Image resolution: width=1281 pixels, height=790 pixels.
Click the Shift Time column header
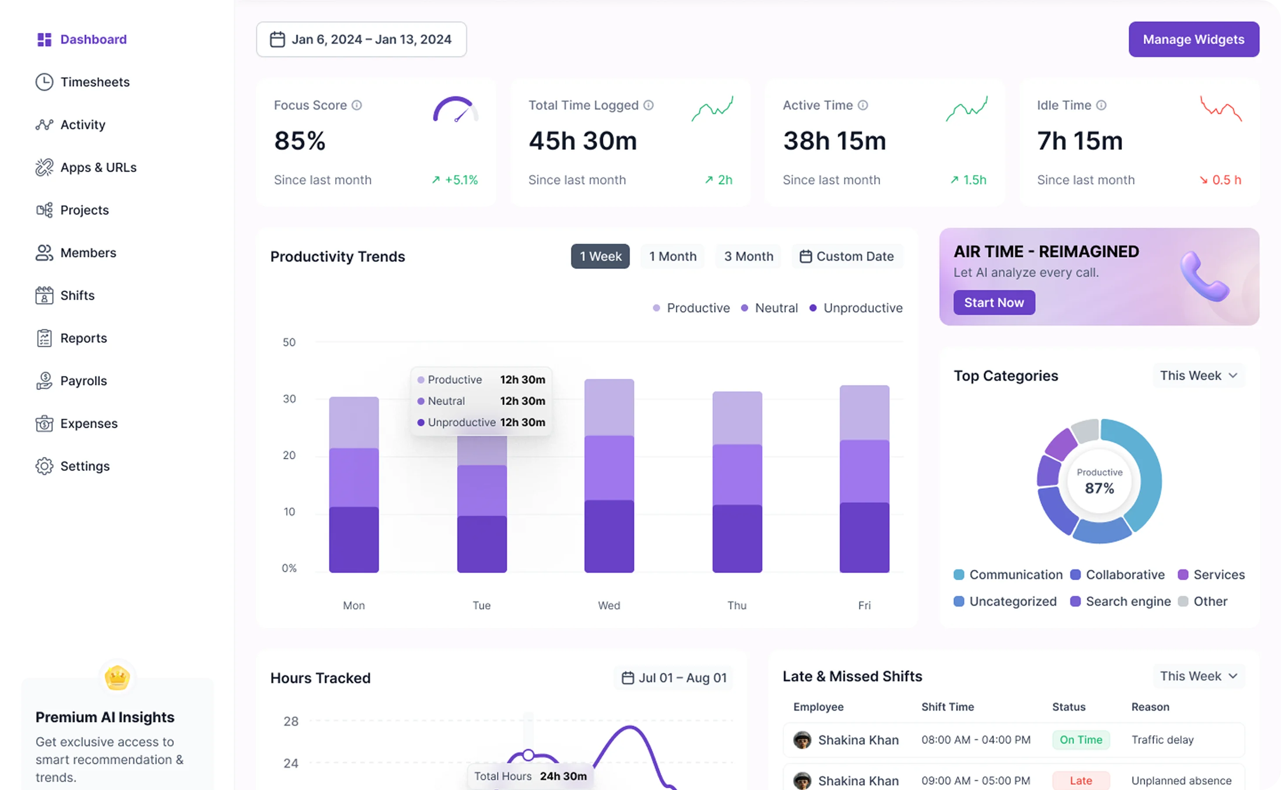point(948,707)
